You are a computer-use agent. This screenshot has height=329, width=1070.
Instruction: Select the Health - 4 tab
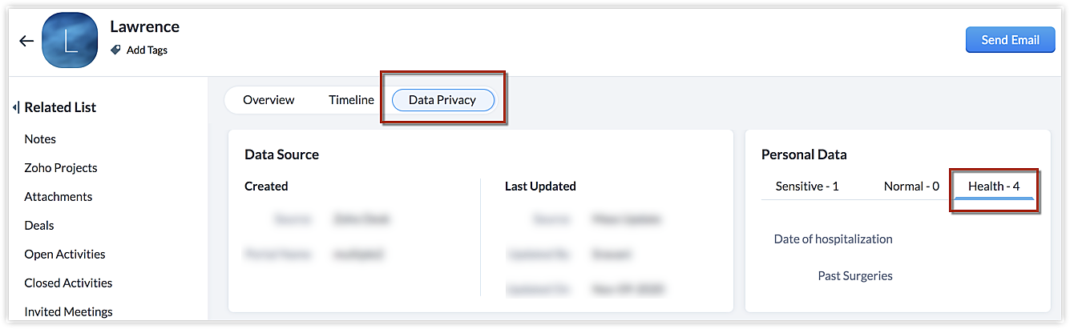994,187
